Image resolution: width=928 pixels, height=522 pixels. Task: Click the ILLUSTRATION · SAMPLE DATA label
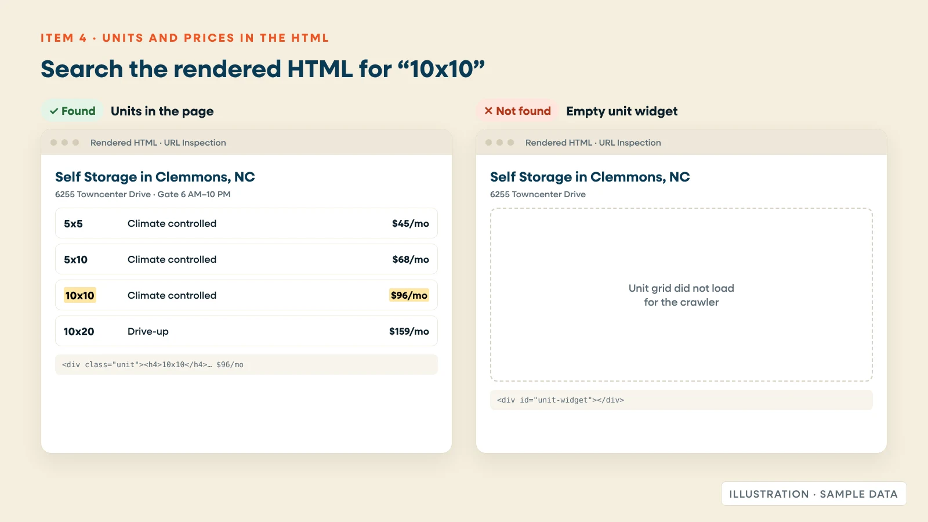pyautogui.click(x=814, y=494)
